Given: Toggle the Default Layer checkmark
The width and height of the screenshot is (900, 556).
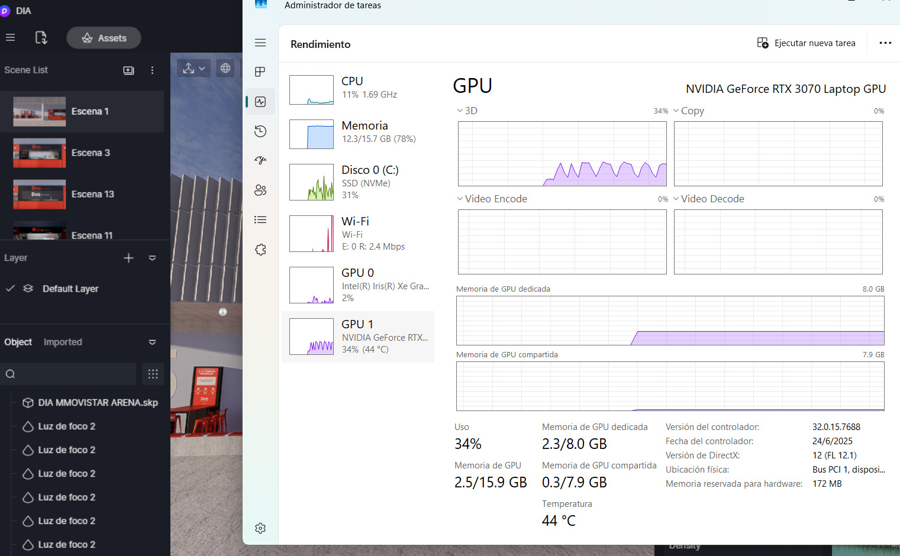Looking at the screenshot, I should pos(10,288).
